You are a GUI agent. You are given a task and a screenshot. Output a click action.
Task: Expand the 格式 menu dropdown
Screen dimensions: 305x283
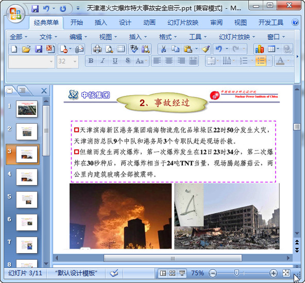167,37
